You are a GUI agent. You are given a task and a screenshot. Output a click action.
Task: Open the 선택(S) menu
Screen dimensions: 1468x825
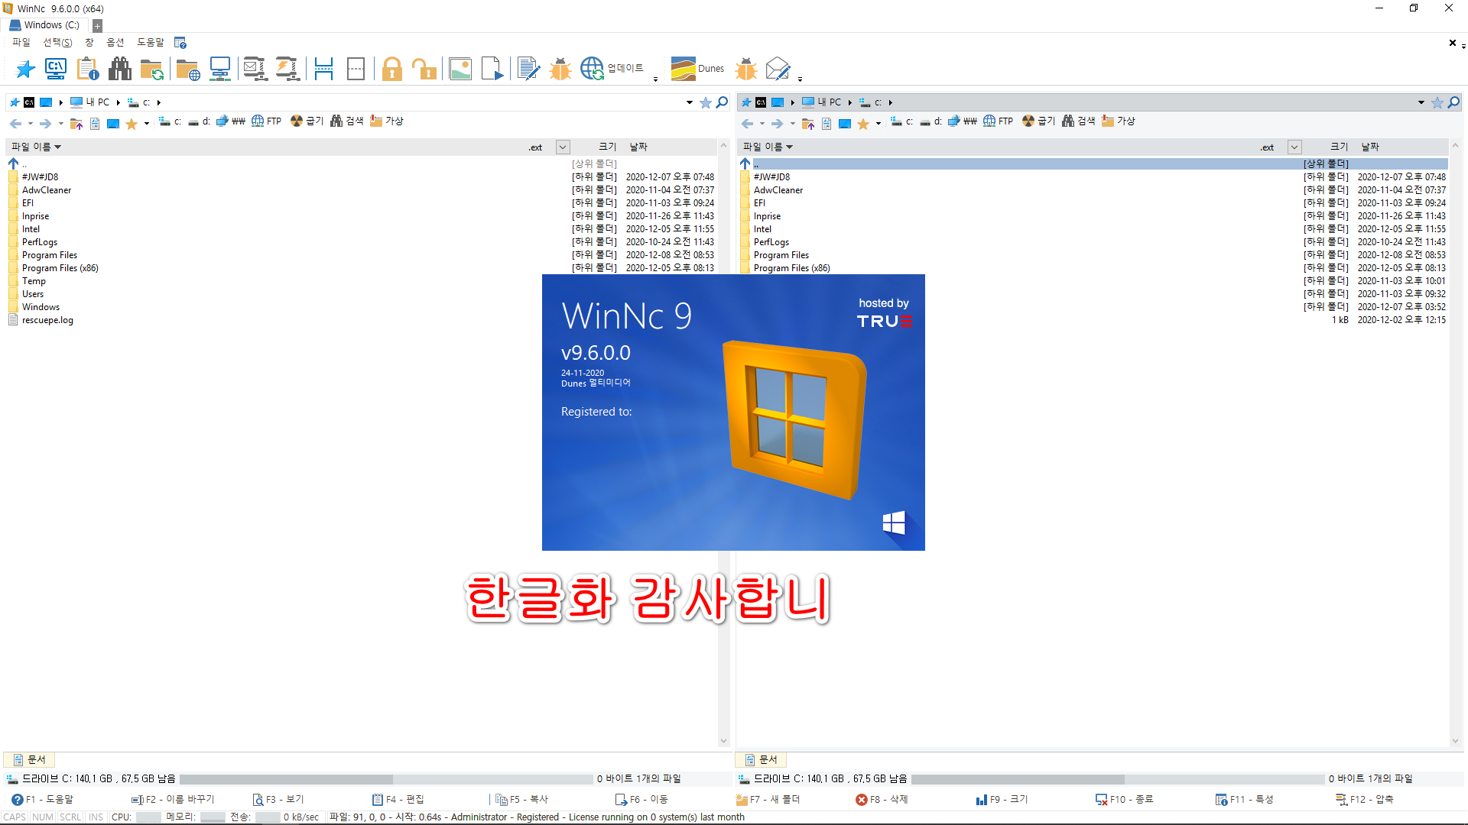point(57,43)
